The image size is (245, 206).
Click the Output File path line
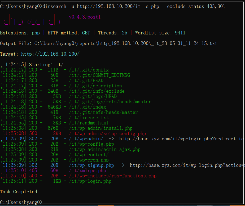tap(109, 43)
